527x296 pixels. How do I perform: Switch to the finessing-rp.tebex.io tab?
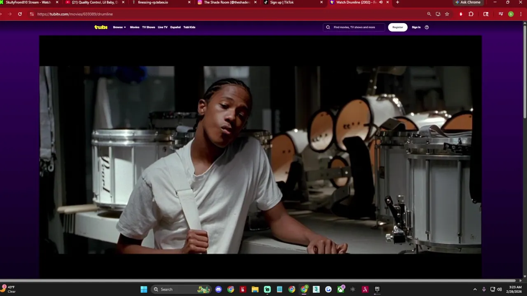[161, 2]
